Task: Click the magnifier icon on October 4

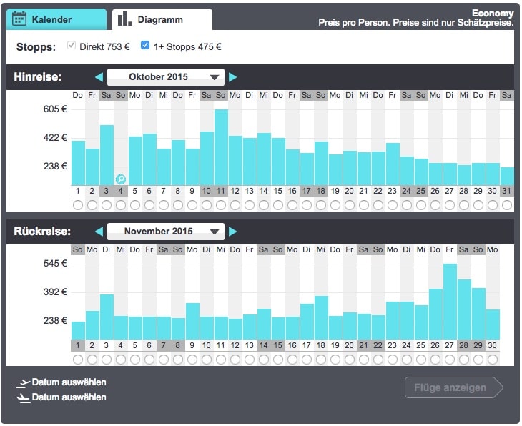Action: 121,179
